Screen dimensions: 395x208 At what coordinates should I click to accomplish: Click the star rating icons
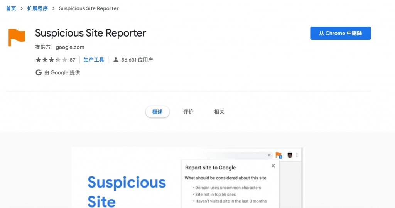tap(51, 60)
